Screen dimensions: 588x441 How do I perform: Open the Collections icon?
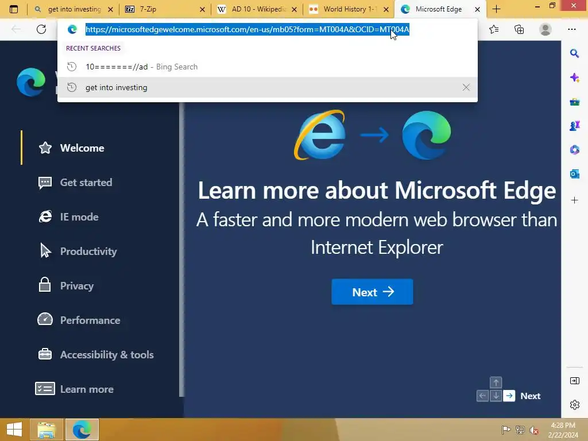pos(519,29)
